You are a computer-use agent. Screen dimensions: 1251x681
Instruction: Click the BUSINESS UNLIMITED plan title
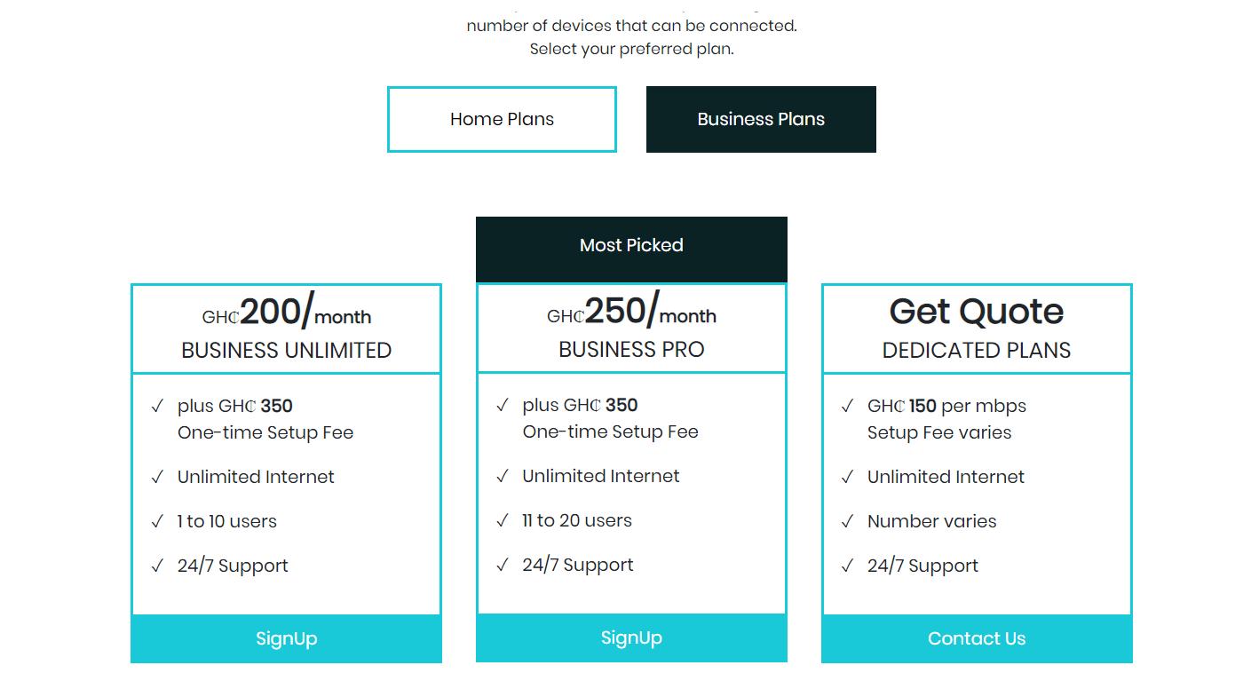(286, 351)
